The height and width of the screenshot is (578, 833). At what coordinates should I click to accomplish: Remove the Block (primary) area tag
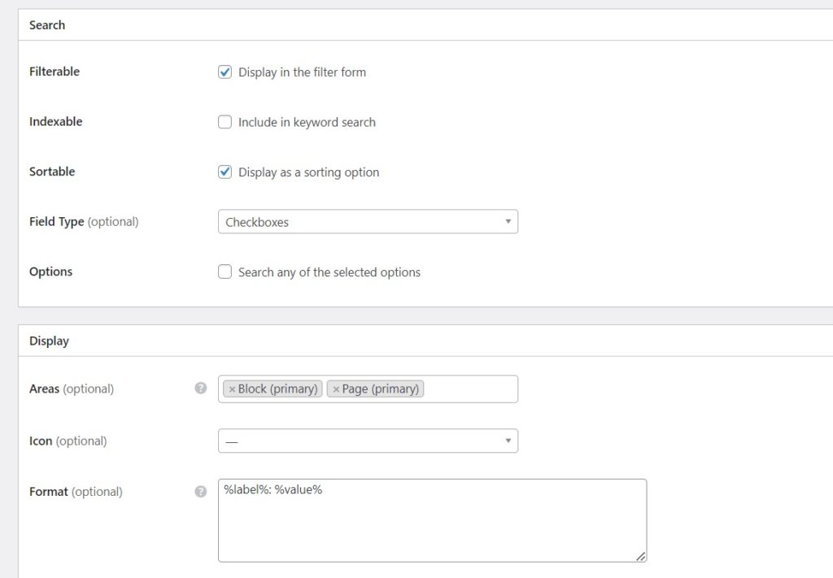230,389
